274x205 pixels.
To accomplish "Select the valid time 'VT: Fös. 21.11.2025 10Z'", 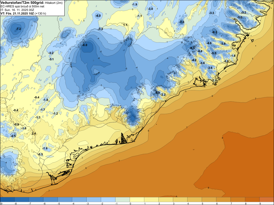I will (x=17, y=13).
